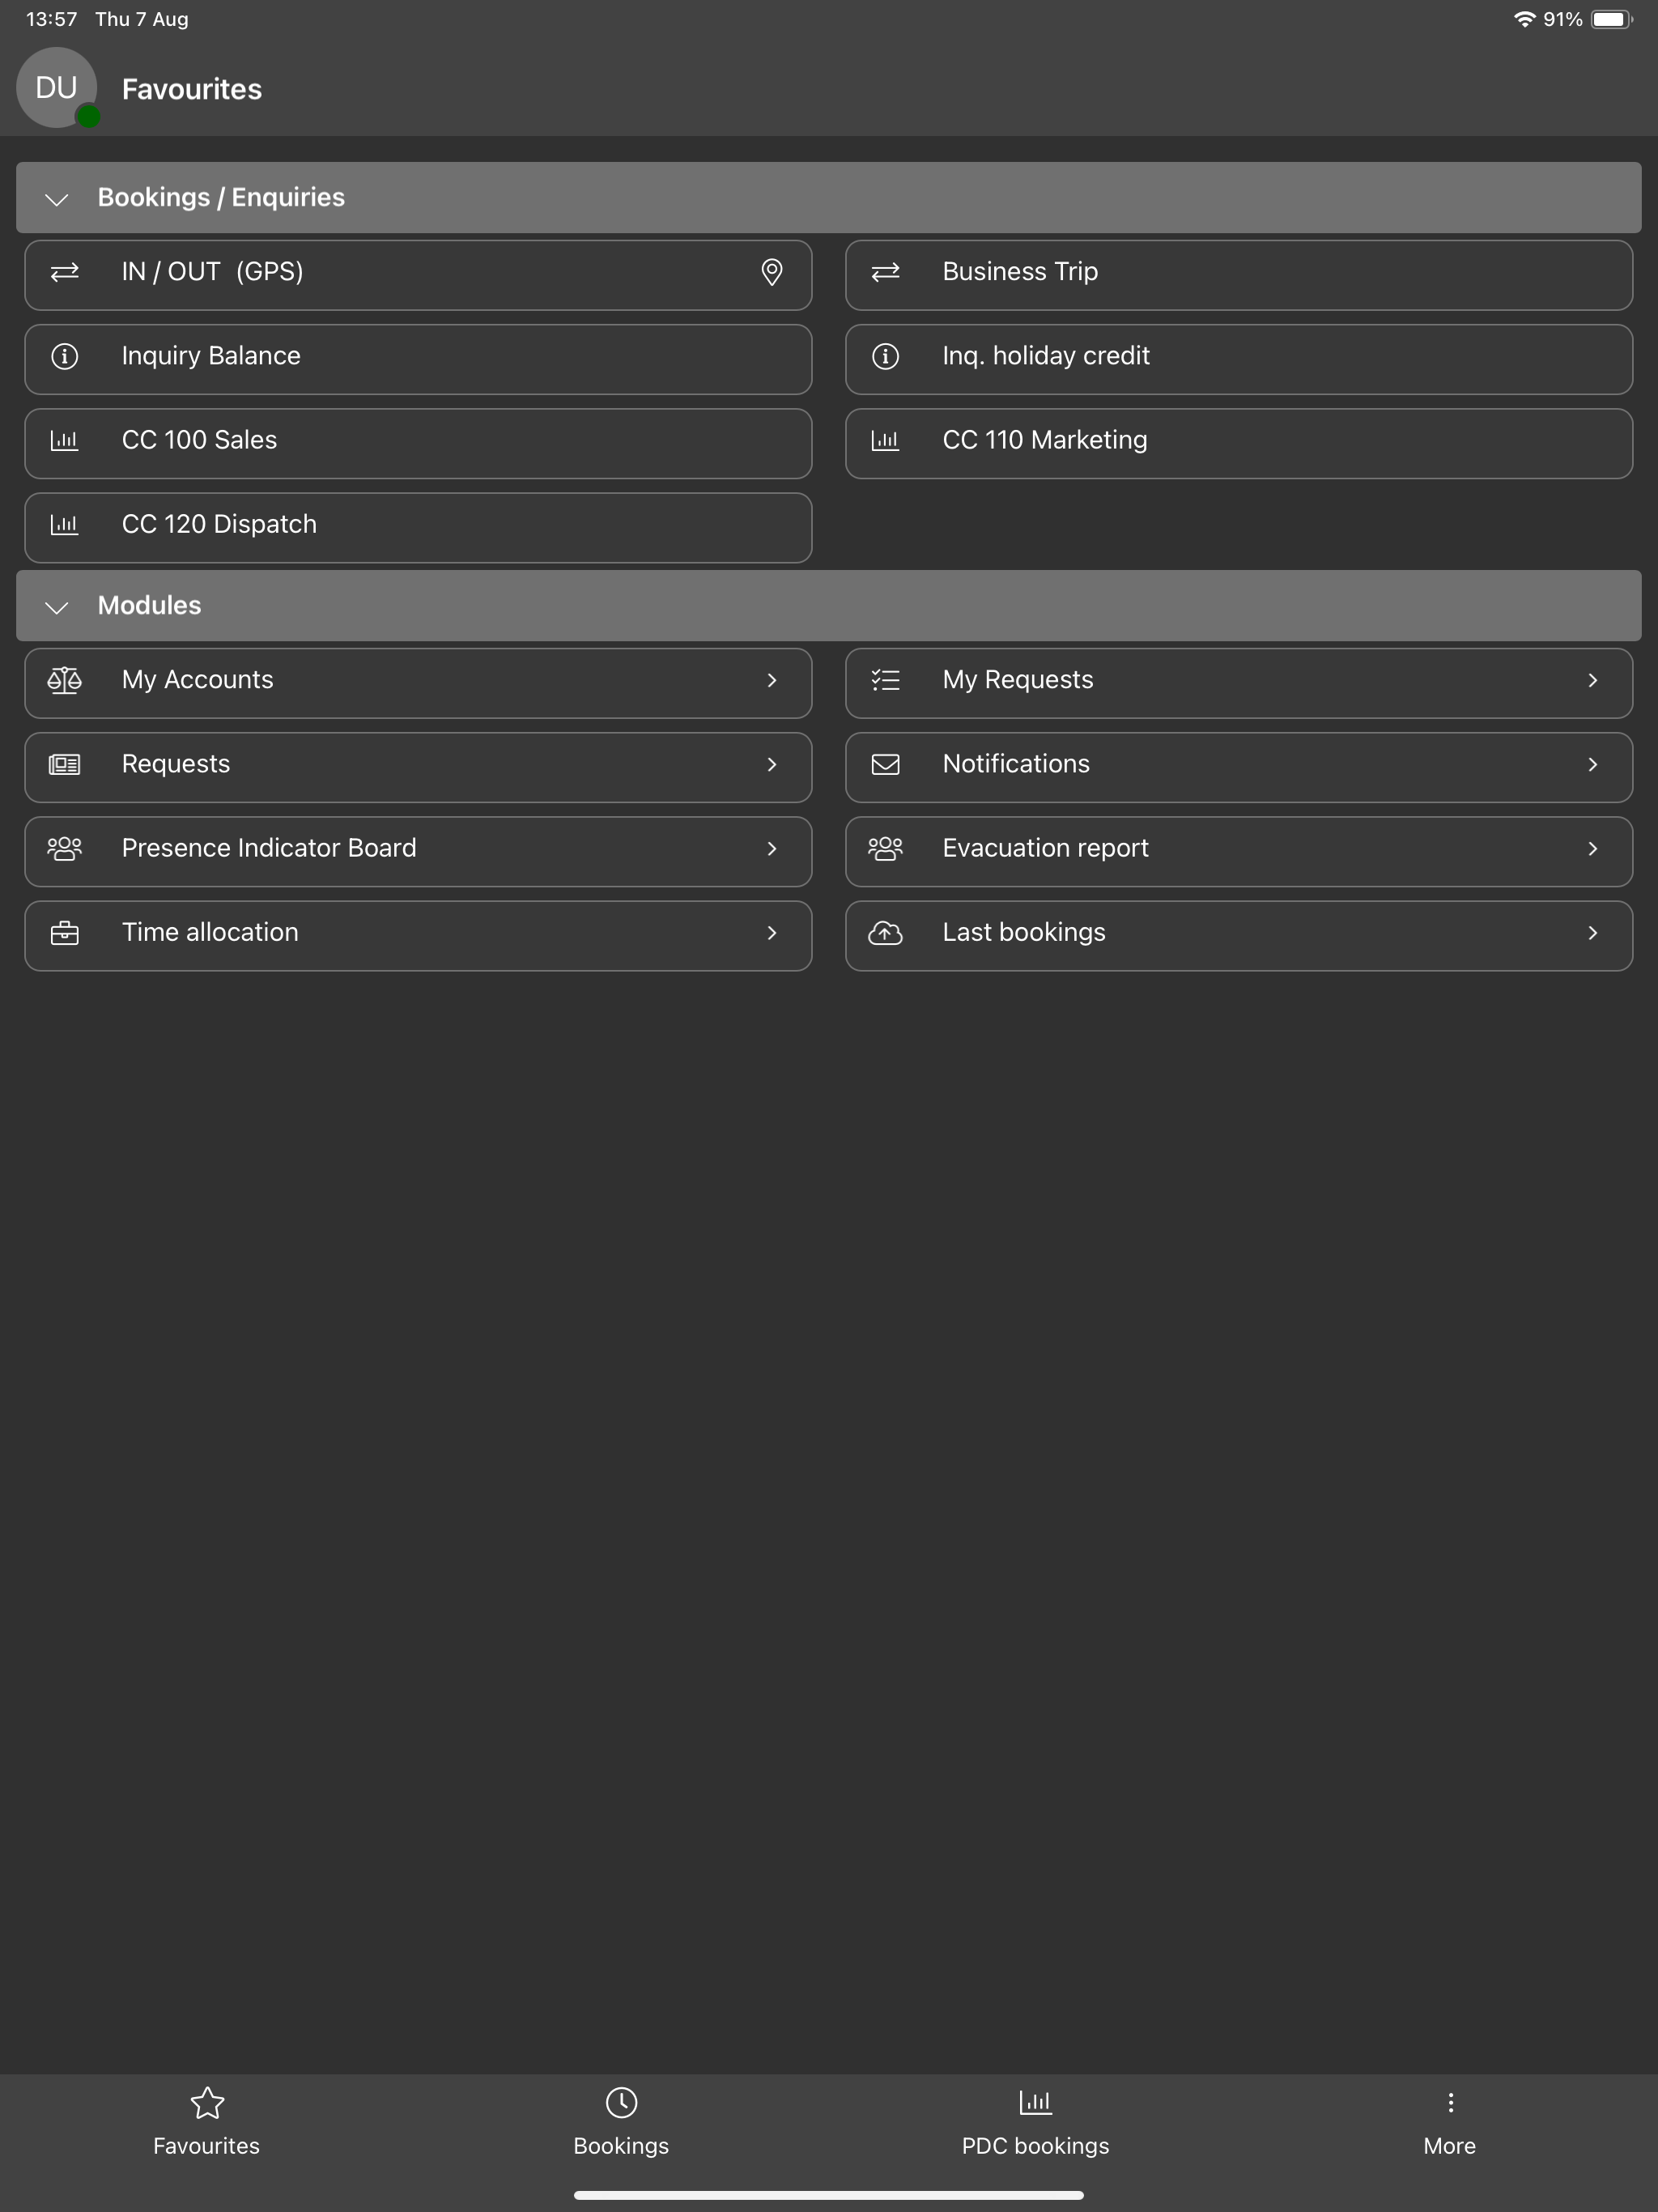The height and width of the screenshot is (2212, 1658).
Task: Tap the scales icon beside My Accounts
Action: [x=65, y=680]
